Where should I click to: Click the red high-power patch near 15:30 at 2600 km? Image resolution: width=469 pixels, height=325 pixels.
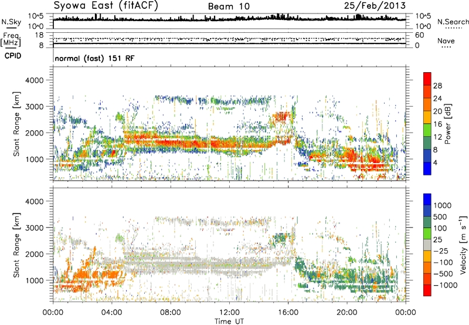click(x=281, y=116)
